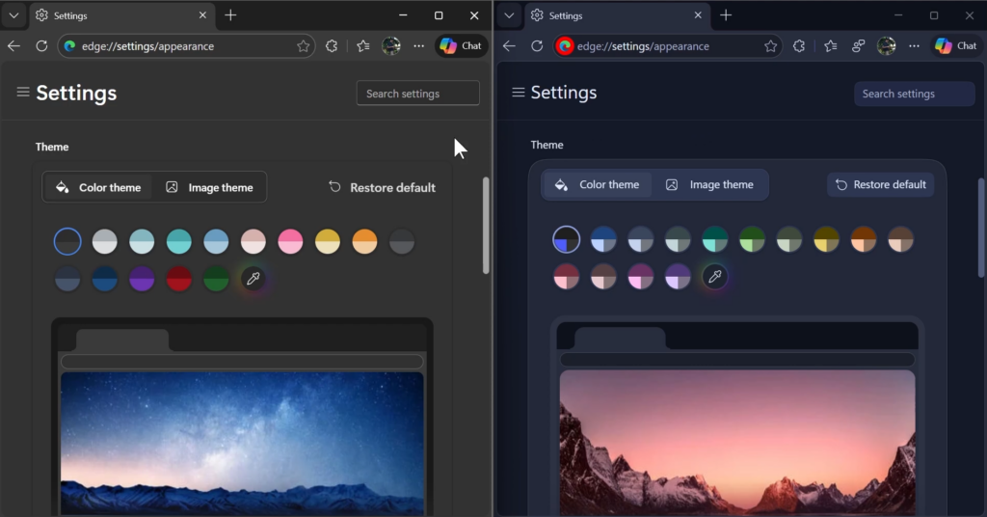Open Favorites list in the right window toolbar
The width and height of the screenshot is (987, 517).
coord(831,45)
